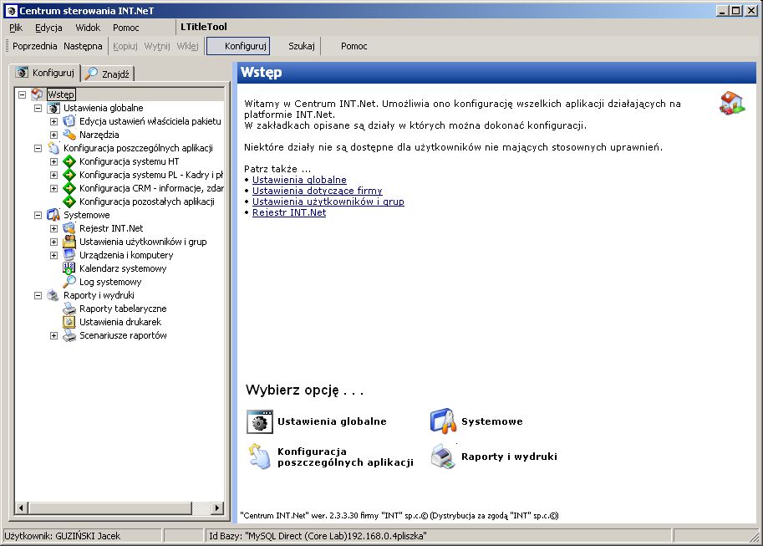The image size is (763, 546).
Task: Select Log systemowy tree item
Action: tap(110, 282)
